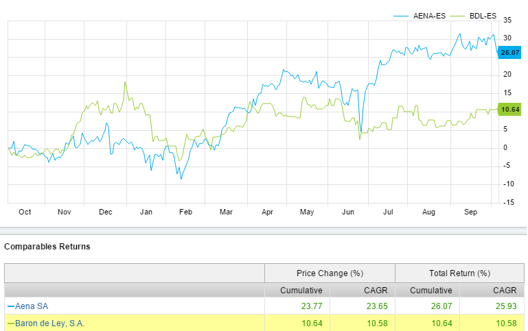Click the Oct label on the time axis
Image resolution: width=528 pixels, height=331 pixels.
click(25, 212)
